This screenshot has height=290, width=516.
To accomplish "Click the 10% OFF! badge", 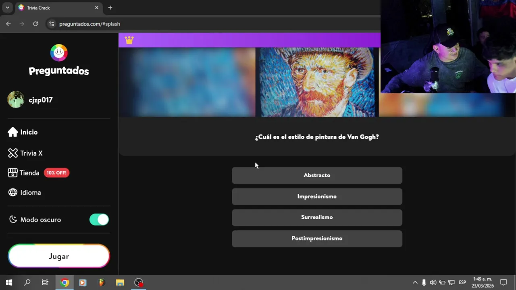I will (56, 173).
